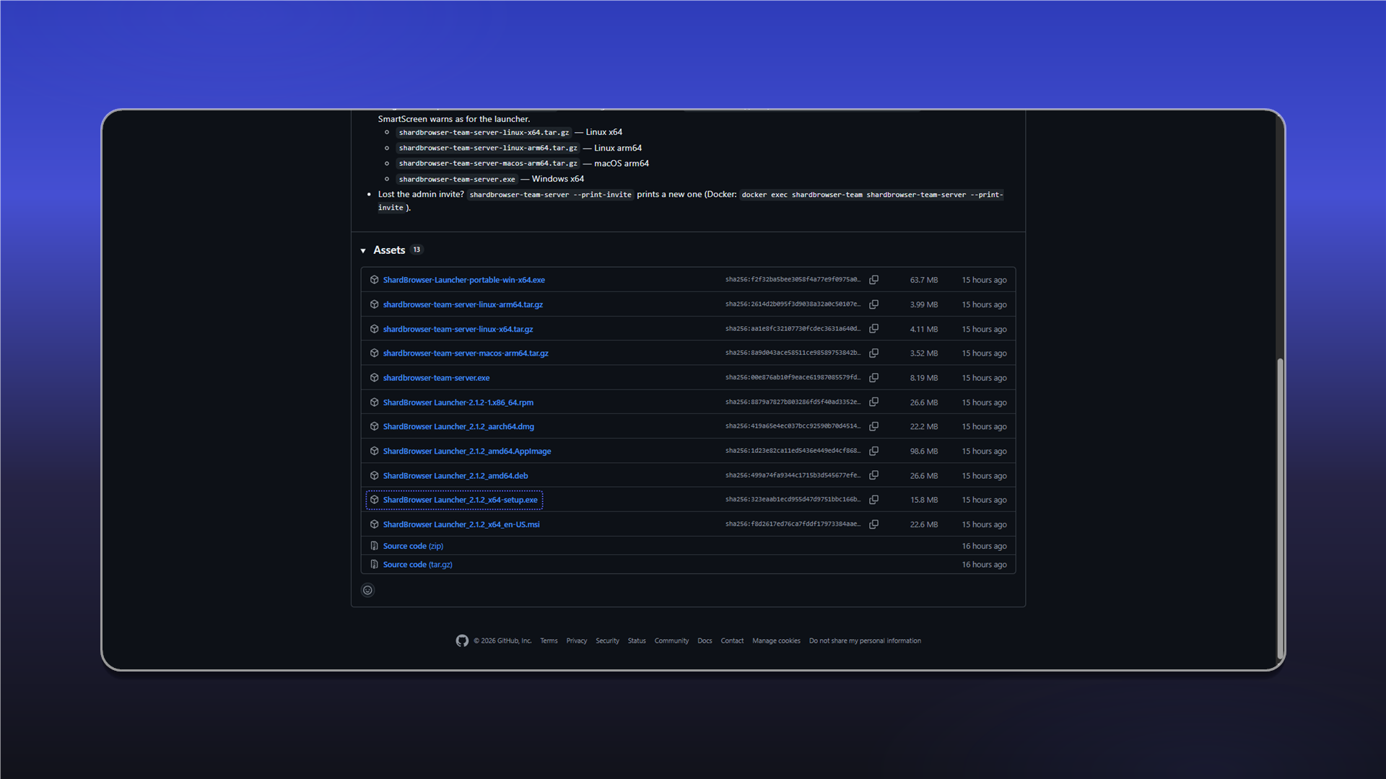1386x779 pixels.
Task: Open the emoji reaction picker
Action: 367,590
